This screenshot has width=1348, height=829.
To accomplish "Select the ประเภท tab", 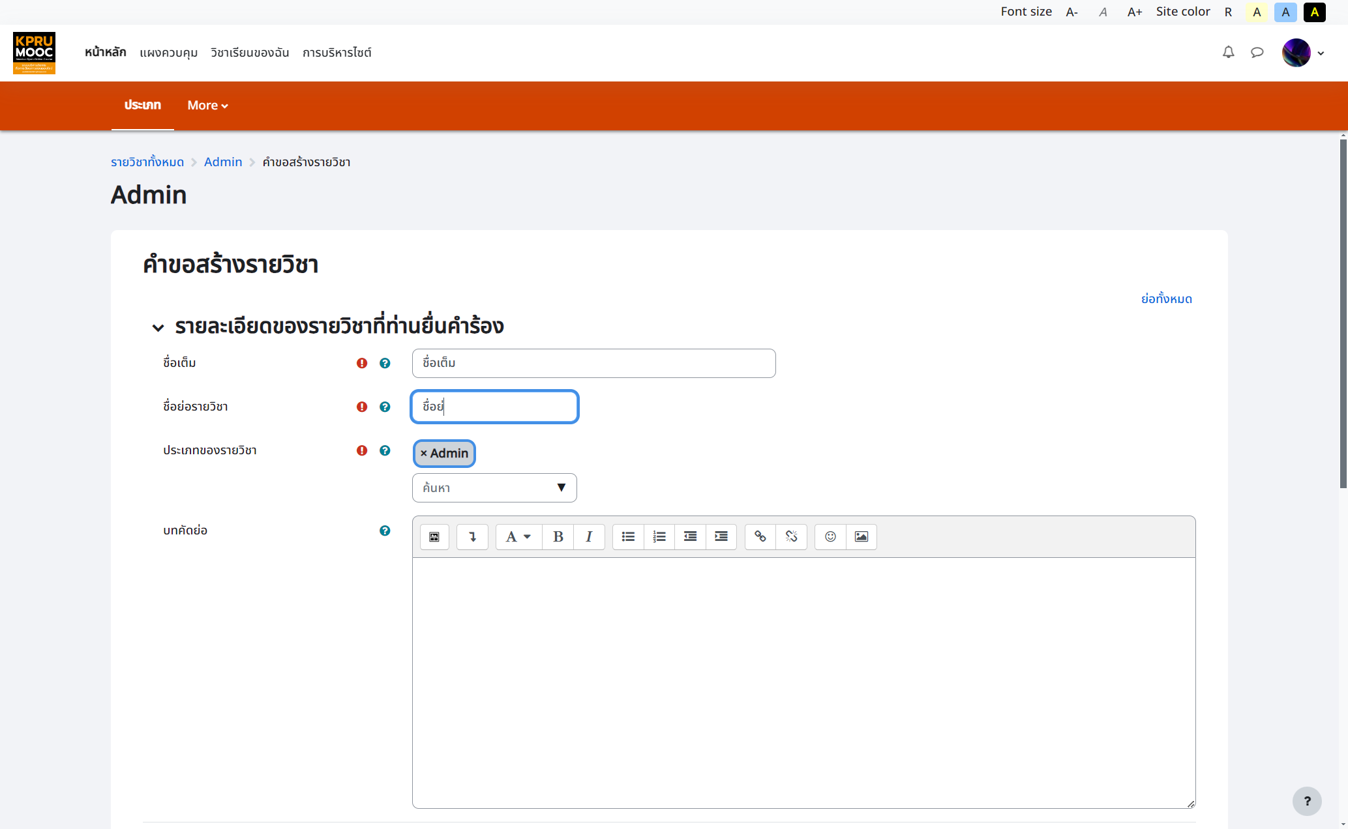I will point(142,105).
